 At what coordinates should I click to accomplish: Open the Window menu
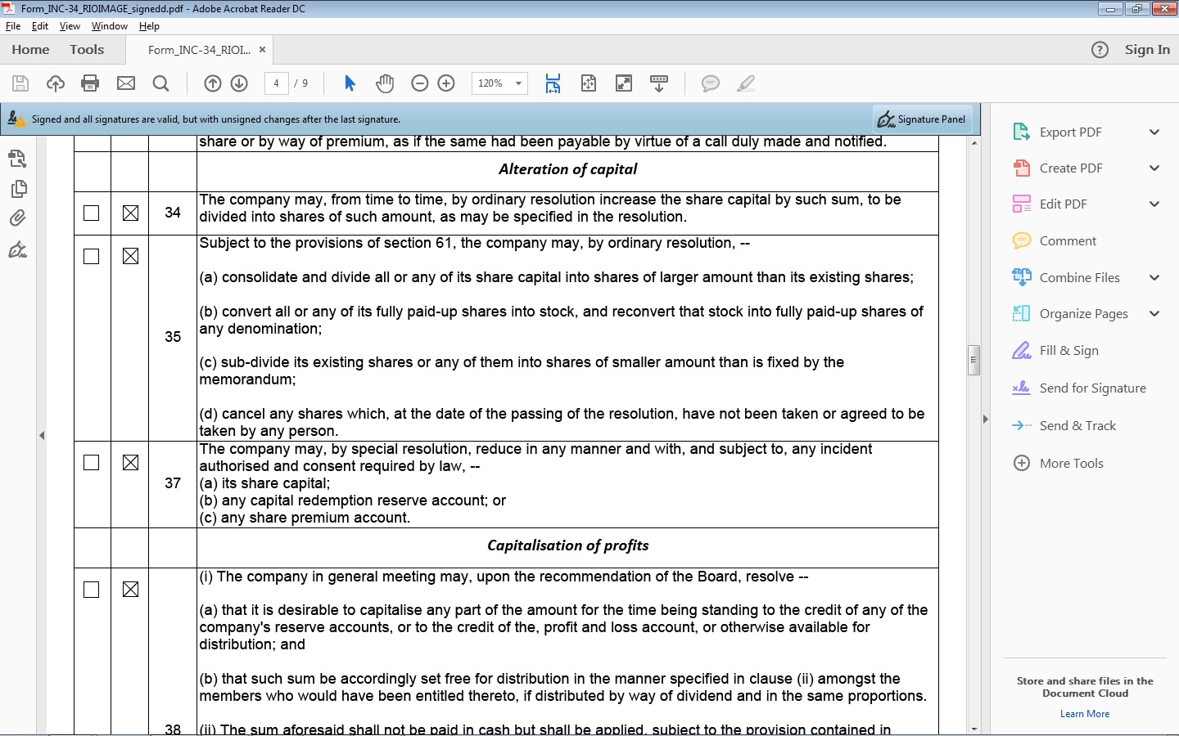tap(109, 26)
